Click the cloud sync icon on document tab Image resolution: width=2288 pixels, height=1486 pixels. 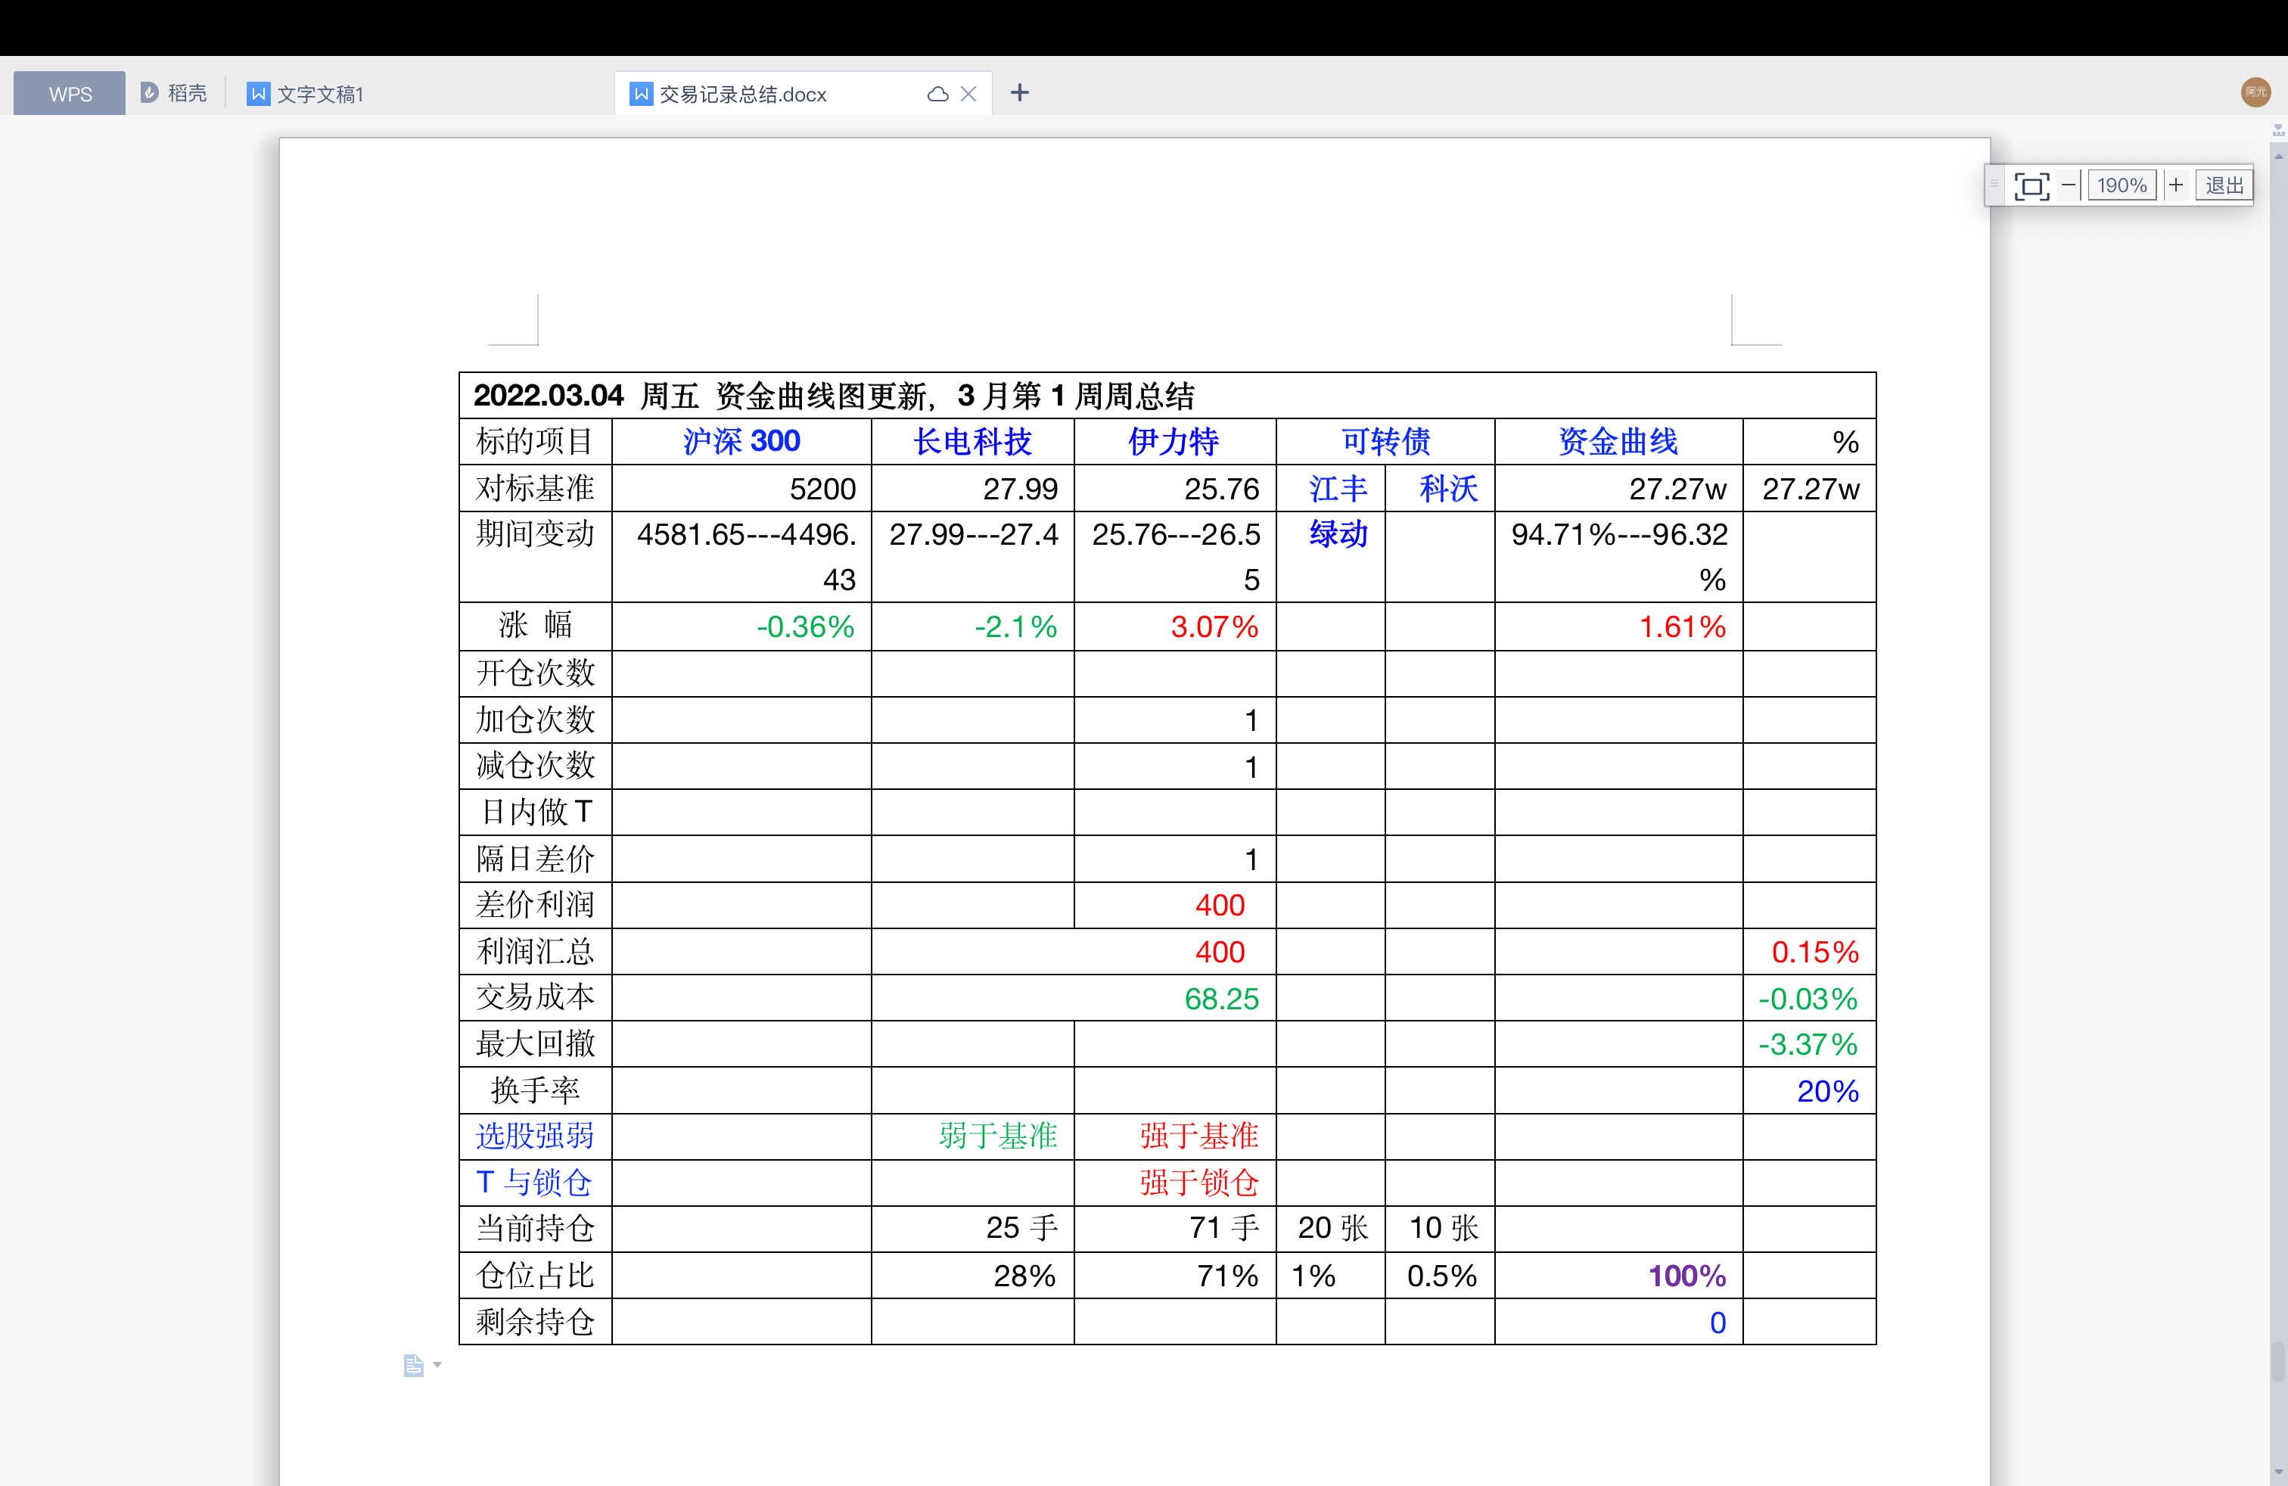(x=937, y=94)
